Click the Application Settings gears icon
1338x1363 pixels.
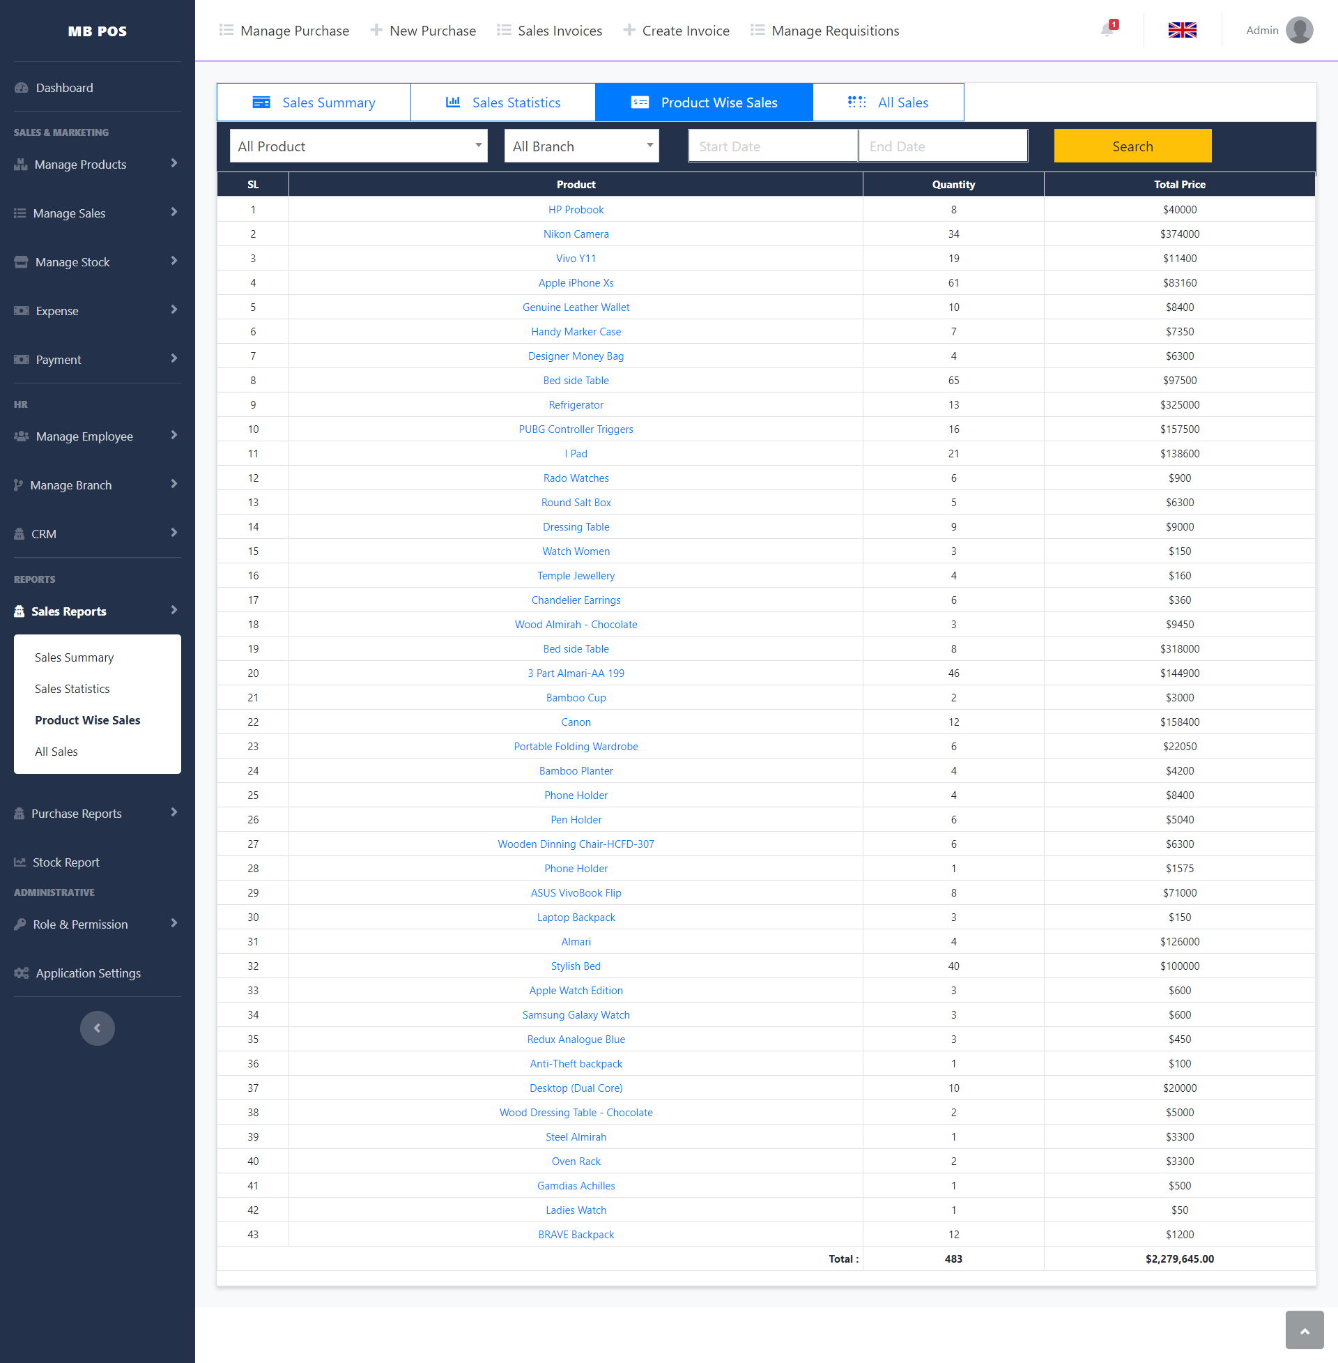pyautogui.click(x=21, y=973)
